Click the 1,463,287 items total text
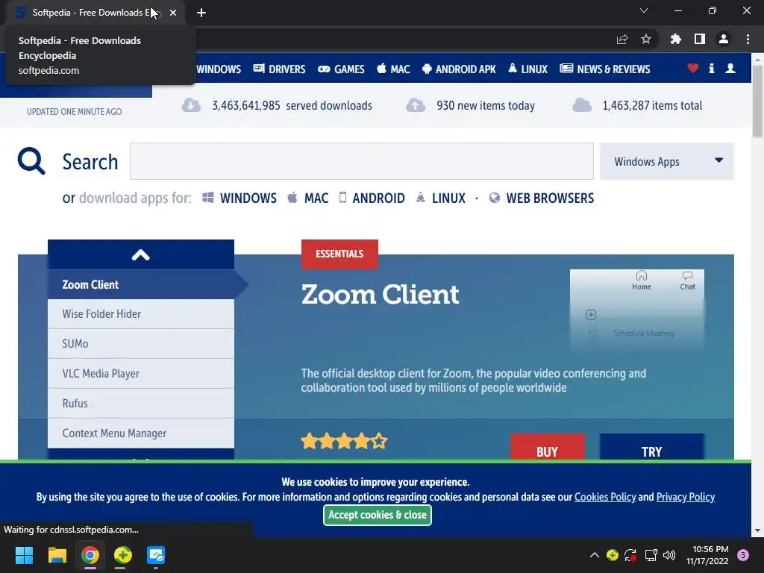The width and height of the screenshot is (764, 573). pos(652,106)
